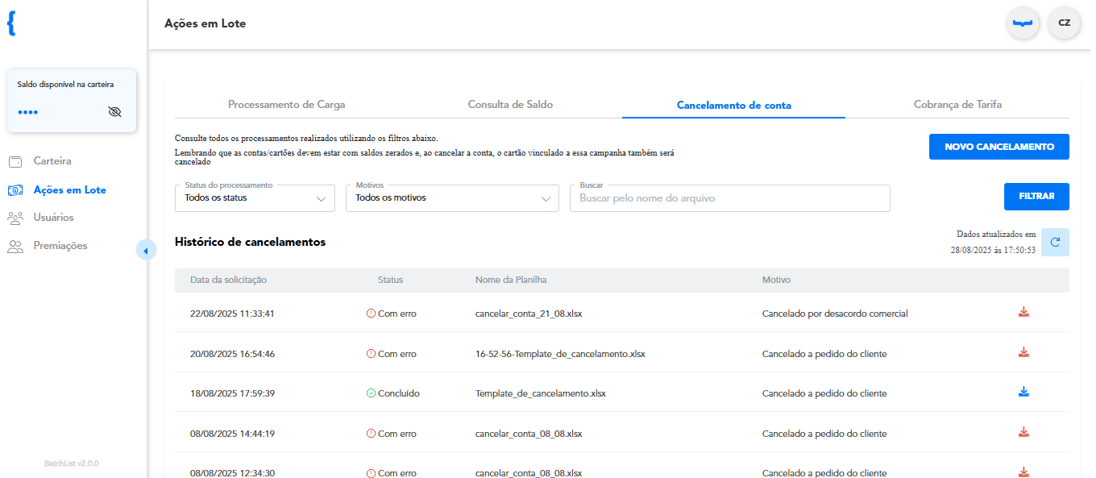The image size is (1096, 478).
Task: Switch to Processamento de Carga tab
Action: pyautogui.click(x=287, y=105)
